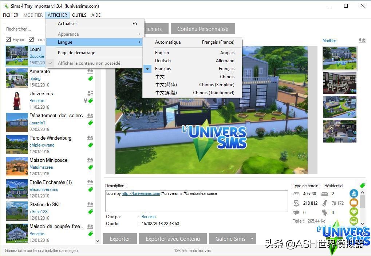Select the second interior preview thumbnail

point(340,83)
